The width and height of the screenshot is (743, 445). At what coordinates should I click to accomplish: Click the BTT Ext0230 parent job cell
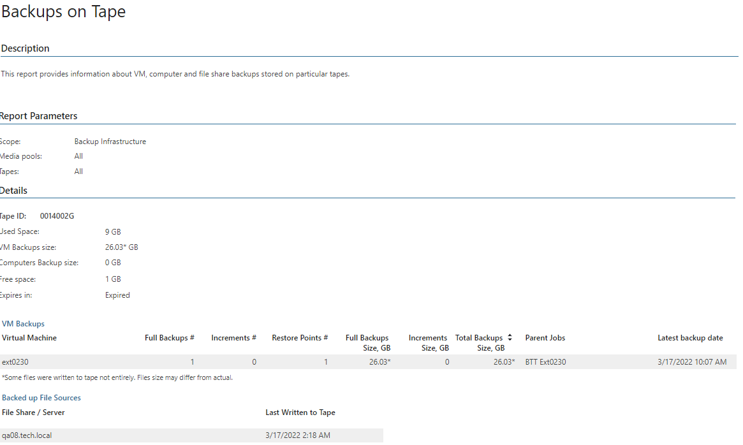point(545,362)
